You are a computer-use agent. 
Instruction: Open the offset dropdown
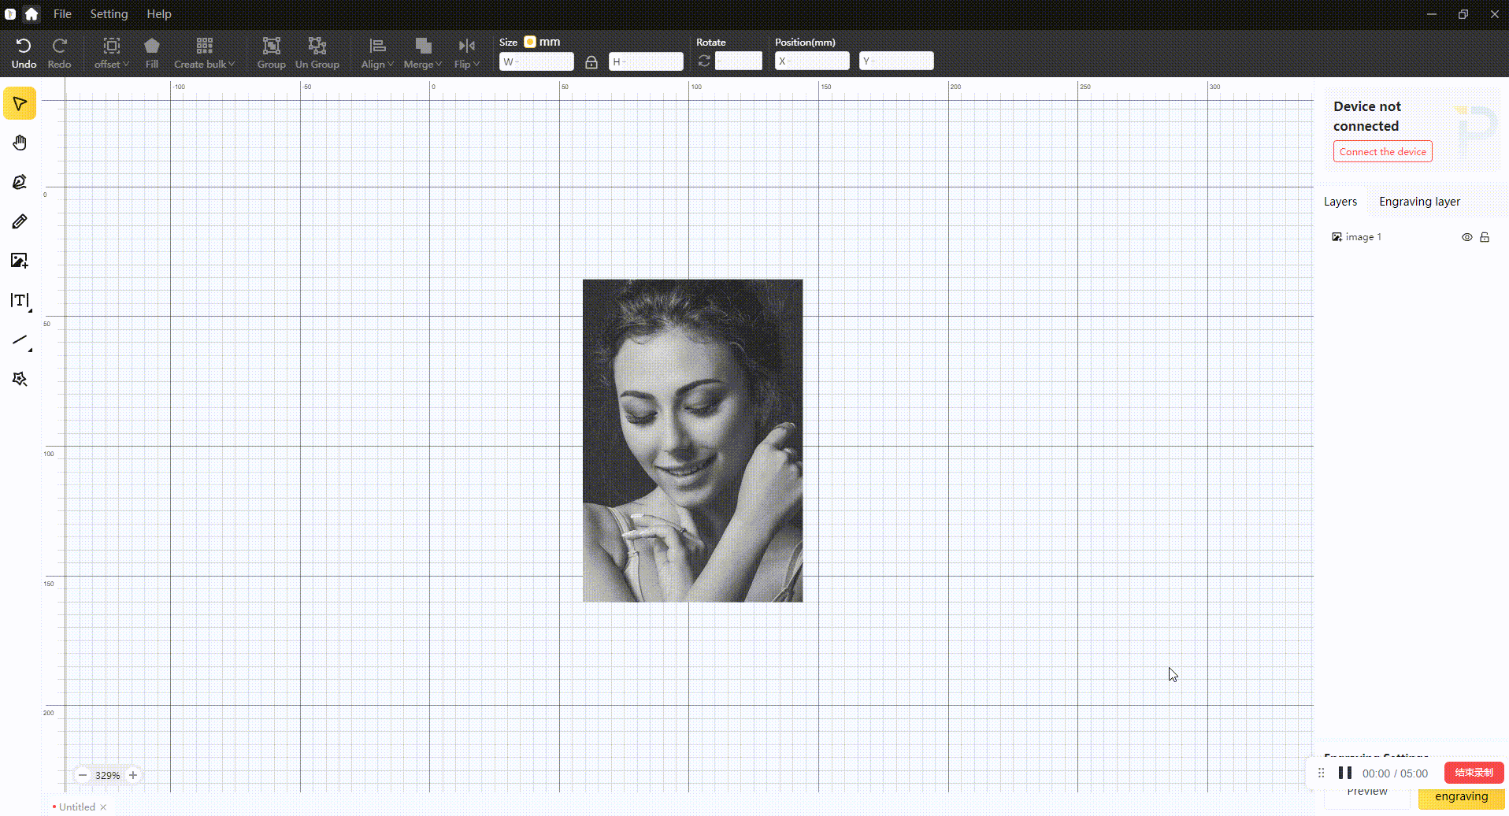pyautogui.click(x=111, y=54)
